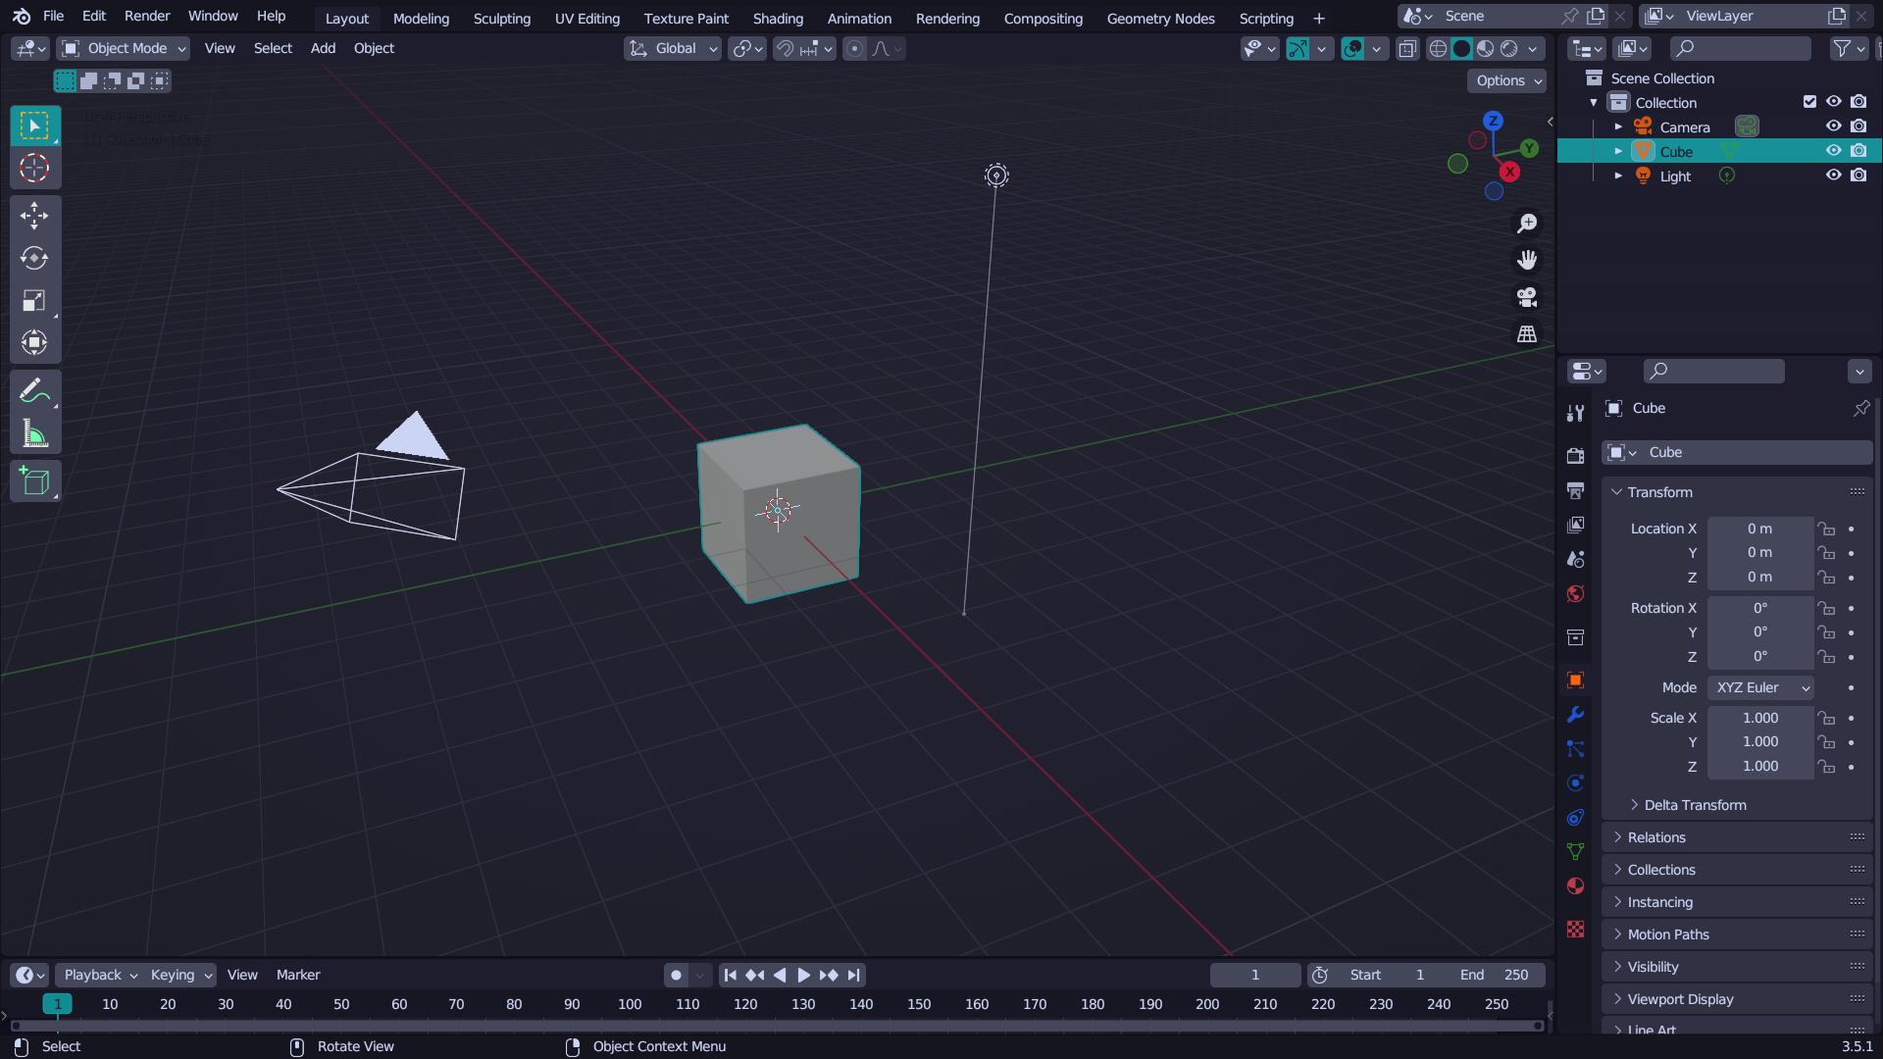Edit Location X input field value
The height and width of the screenshot is (1059, 1883).
point(1760,528)
